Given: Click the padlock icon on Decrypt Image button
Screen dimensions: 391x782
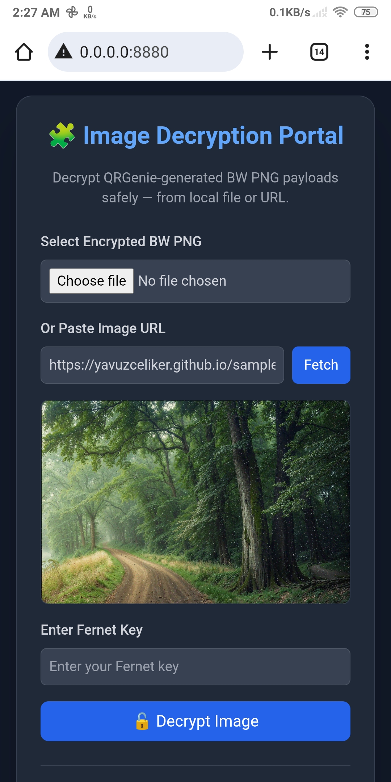Looking at the screenshot, I should click(143, 721).
